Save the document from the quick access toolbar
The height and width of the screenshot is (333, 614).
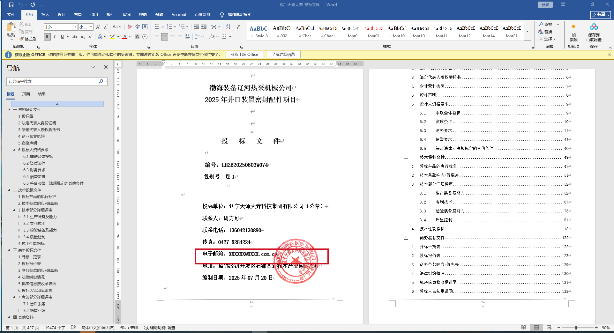pos(11,5)
